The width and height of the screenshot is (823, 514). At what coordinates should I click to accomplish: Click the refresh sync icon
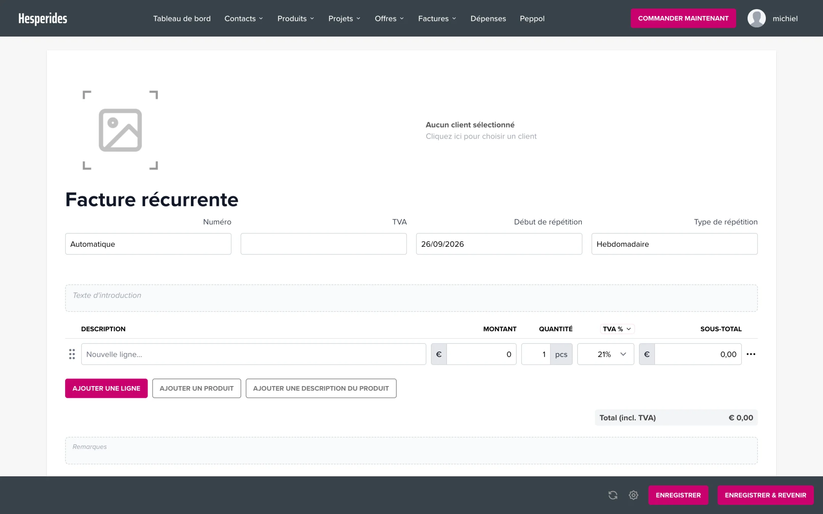613,495
